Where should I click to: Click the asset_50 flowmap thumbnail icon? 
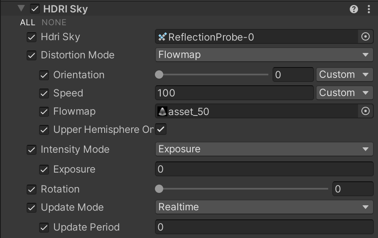[x=162, y=111]
